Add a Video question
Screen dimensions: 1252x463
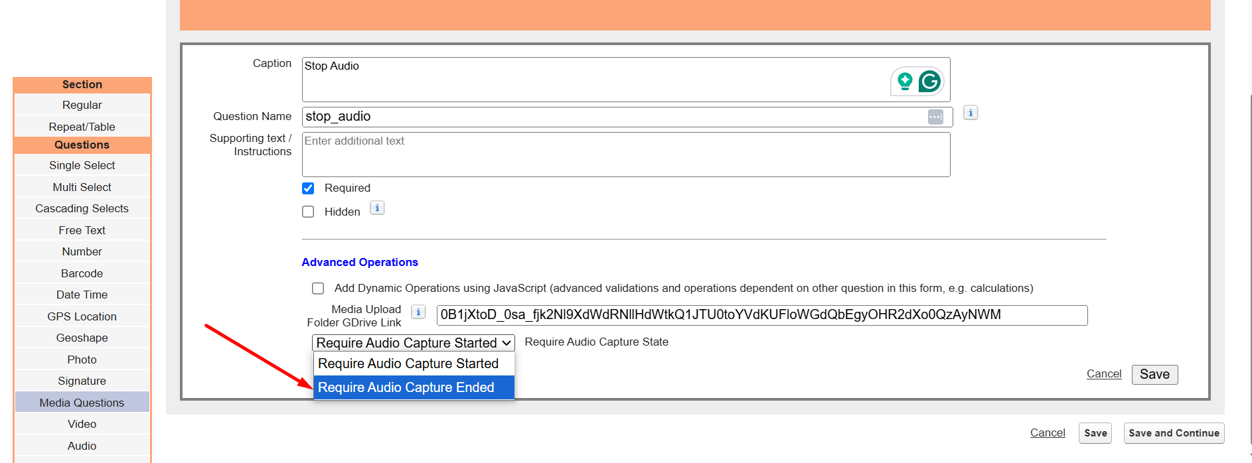coord(82,424)
